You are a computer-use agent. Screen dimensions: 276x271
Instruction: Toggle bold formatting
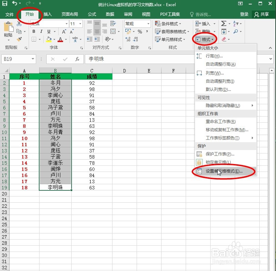(34, 31)
